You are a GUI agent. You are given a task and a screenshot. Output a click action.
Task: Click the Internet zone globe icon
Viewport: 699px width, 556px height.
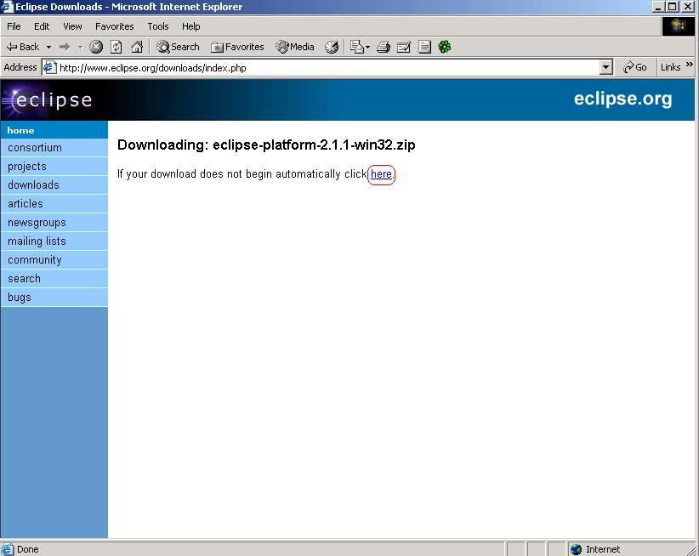tap(576, 549)
